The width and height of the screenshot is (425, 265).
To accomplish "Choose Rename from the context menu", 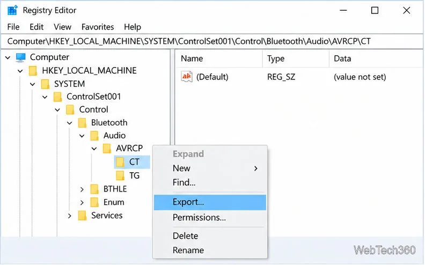I will [x=210, y=251].
